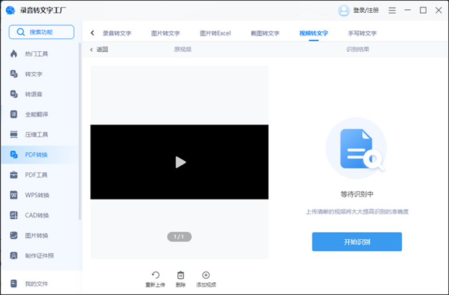Click the PDF转换 sidebar icon
Image resolution: width=449 pixels, height=295 pixels.
(x=14, y=155)
